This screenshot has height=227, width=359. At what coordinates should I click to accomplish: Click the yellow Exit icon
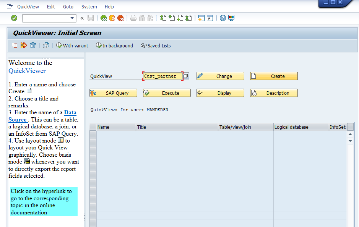(x=112, y=18)
